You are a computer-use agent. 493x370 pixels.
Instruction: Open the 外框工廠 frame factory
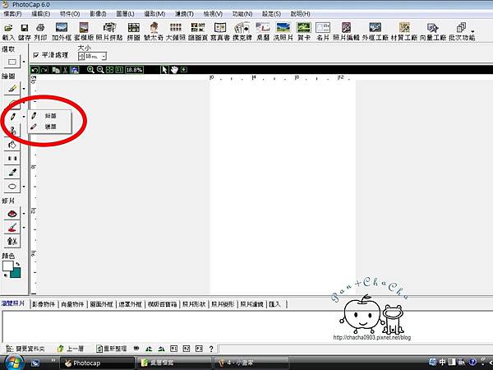pyautogui.click(x=376, y=32)
